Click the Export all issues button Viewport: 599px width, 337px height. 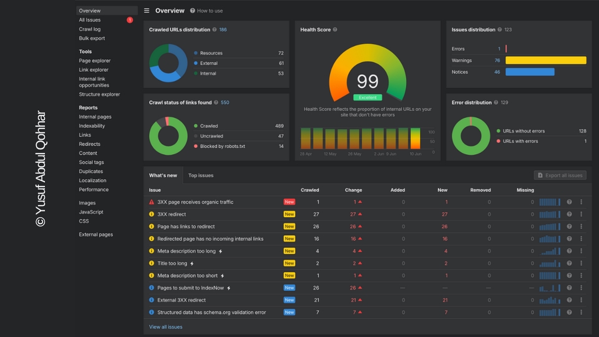(x=560, y=175)
